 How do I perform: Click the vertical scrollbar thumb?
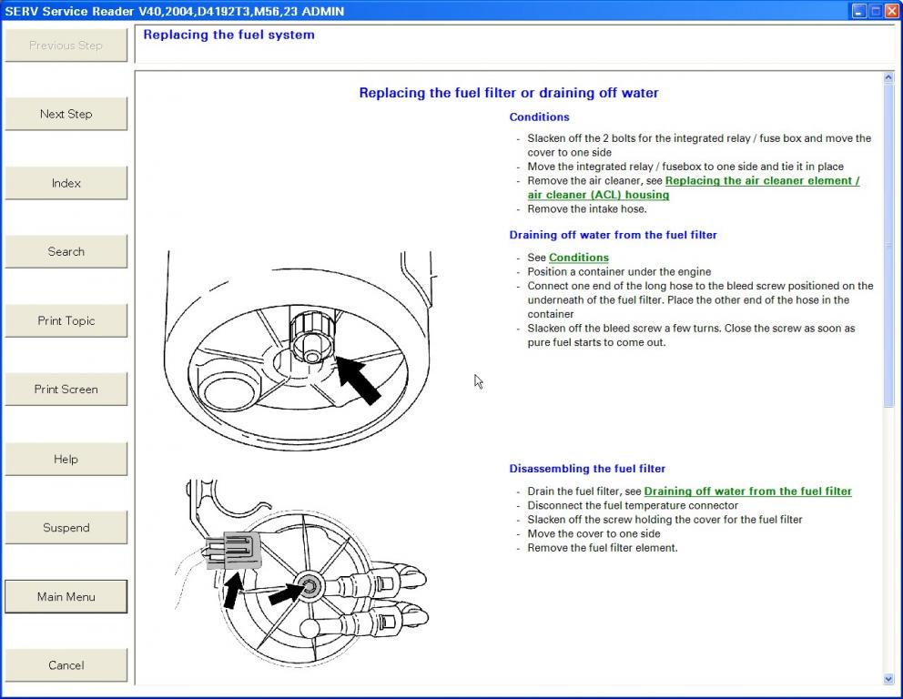click(x=888, y=245)
